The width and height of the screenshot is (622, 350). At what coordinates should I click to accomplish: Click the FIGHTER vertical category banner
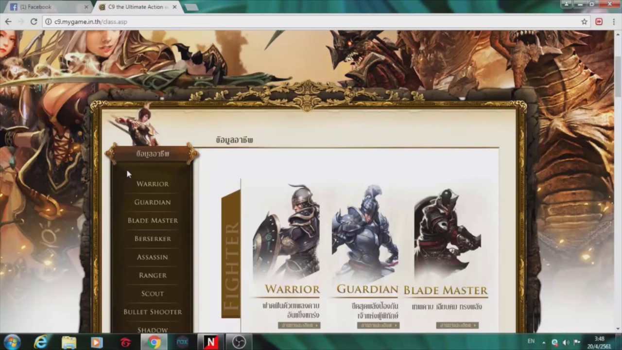pos(231,253)
